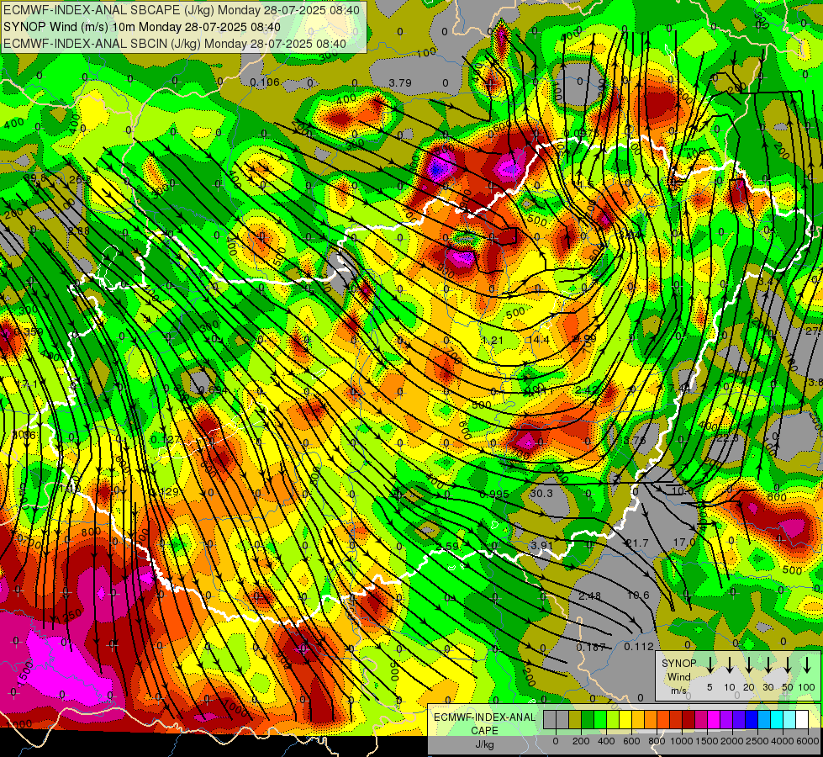This screenshot has width=823, height=757.
Task: Click the SBCIN title line at the top
Action: tap(175, 44)
